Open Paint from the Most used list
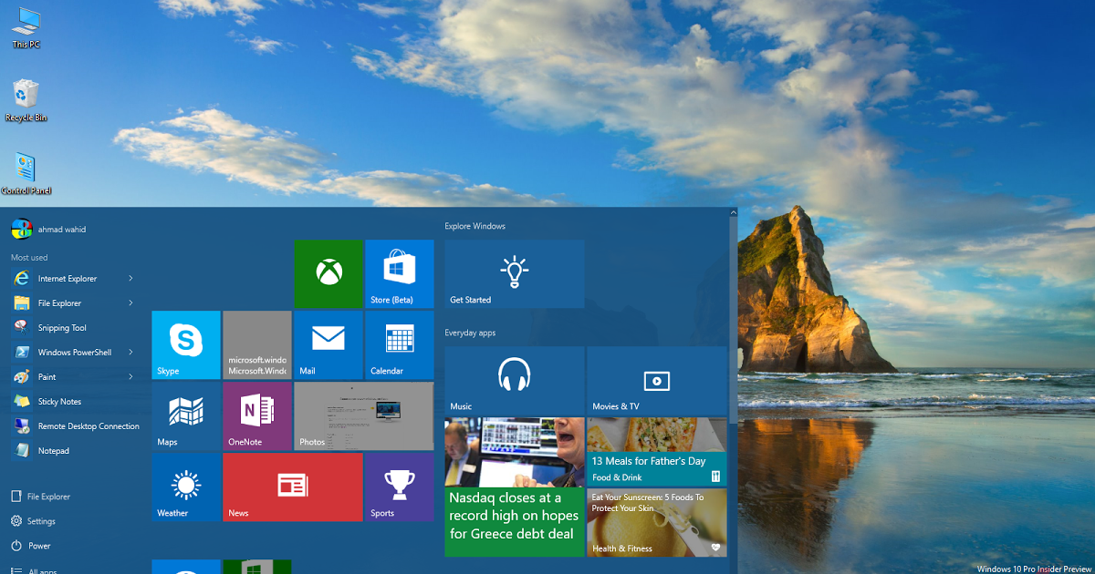 (x=47, y=377)
